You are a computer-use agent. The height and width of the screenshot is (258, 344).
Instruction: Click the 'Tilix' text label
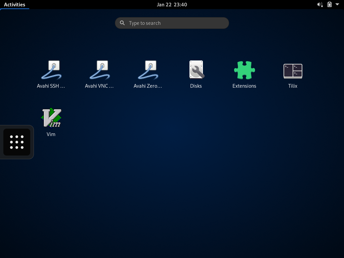point(293,86)
